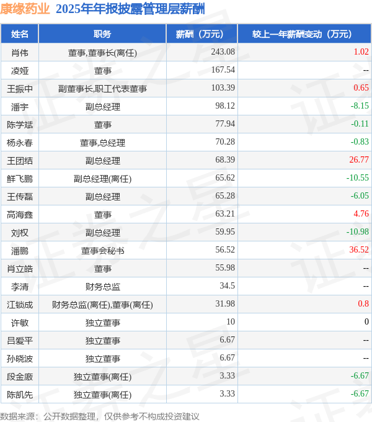Click the 薪酬（万元） column header

202,34
